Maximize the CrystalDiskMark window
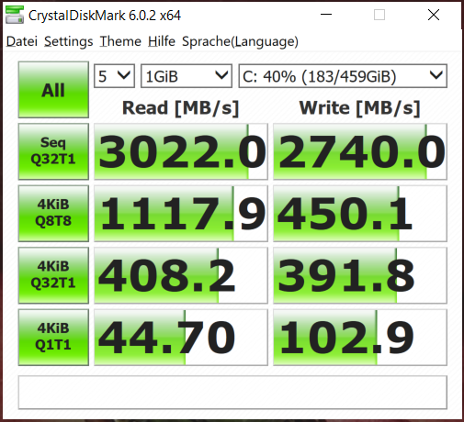Screen dimensions: 464x422 coord(379,15)
